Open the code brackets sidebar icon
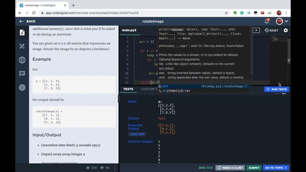This screenshot has width=306, height=172. click(x=22, y=60)
